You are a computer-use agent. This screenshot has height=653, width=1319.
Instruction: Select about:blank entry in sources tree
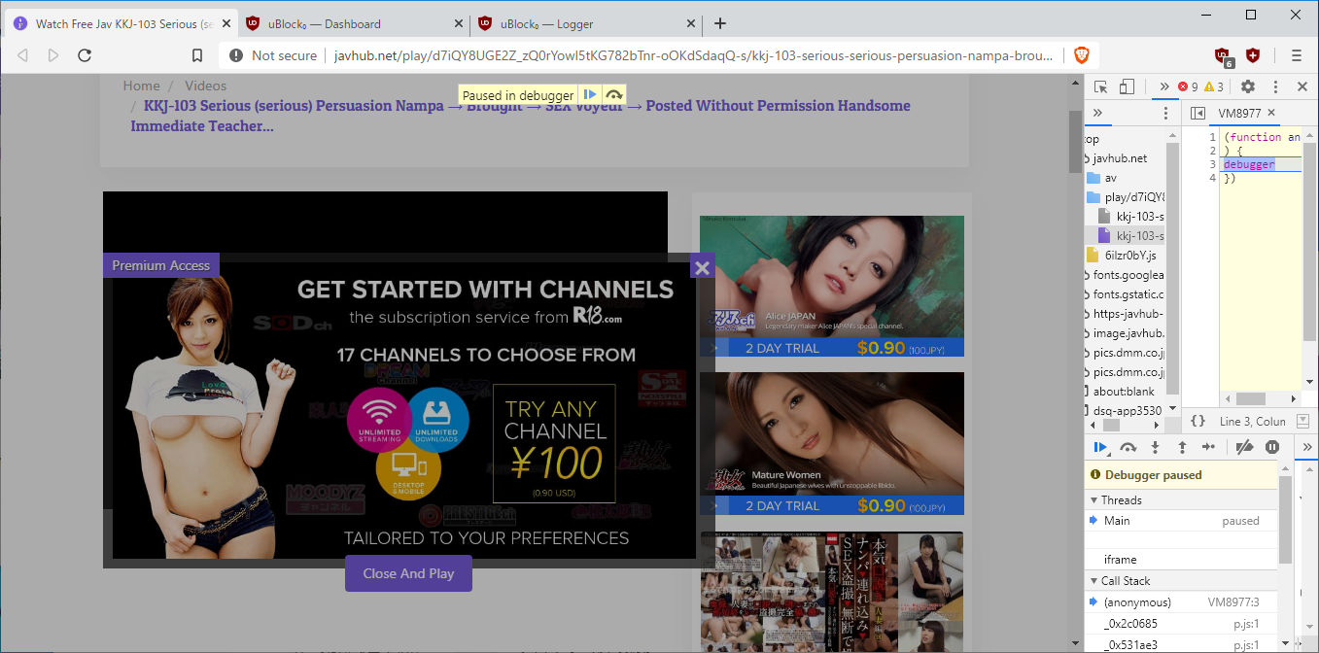1124,392
